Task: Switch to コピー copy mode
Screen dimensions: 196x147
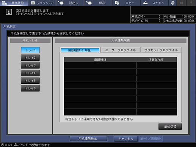Action: pos(127,3)
